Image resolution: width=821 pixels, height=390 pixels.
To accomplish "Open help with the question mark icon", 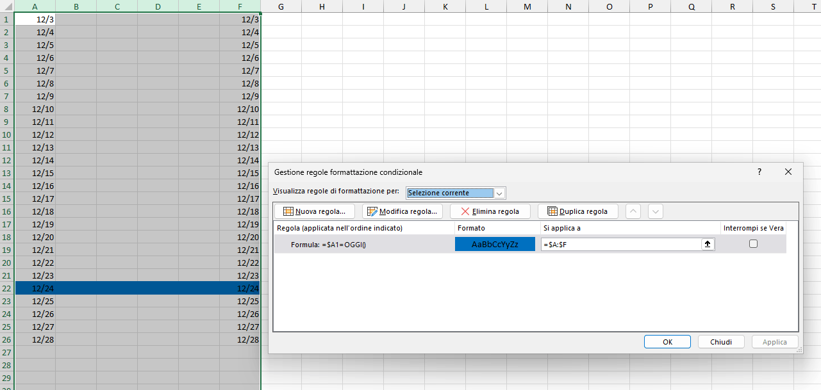I will 759,172.
